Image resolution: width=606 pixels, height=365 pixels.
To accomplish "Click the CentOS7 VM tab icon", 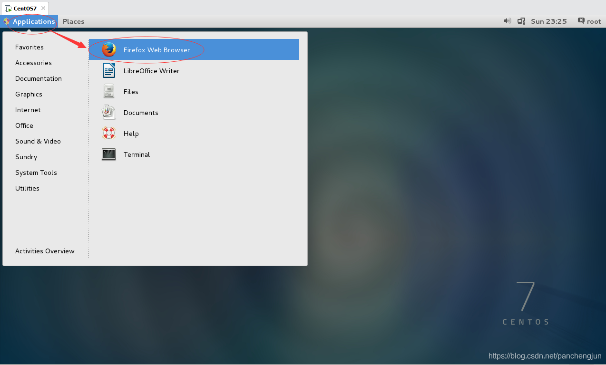I will pyautogui.click(x=8, y=9).
